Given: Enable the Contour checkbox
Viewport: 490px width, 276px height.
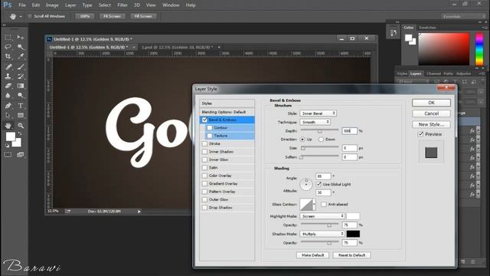Looking at the screenshot, I should point(210,128).
